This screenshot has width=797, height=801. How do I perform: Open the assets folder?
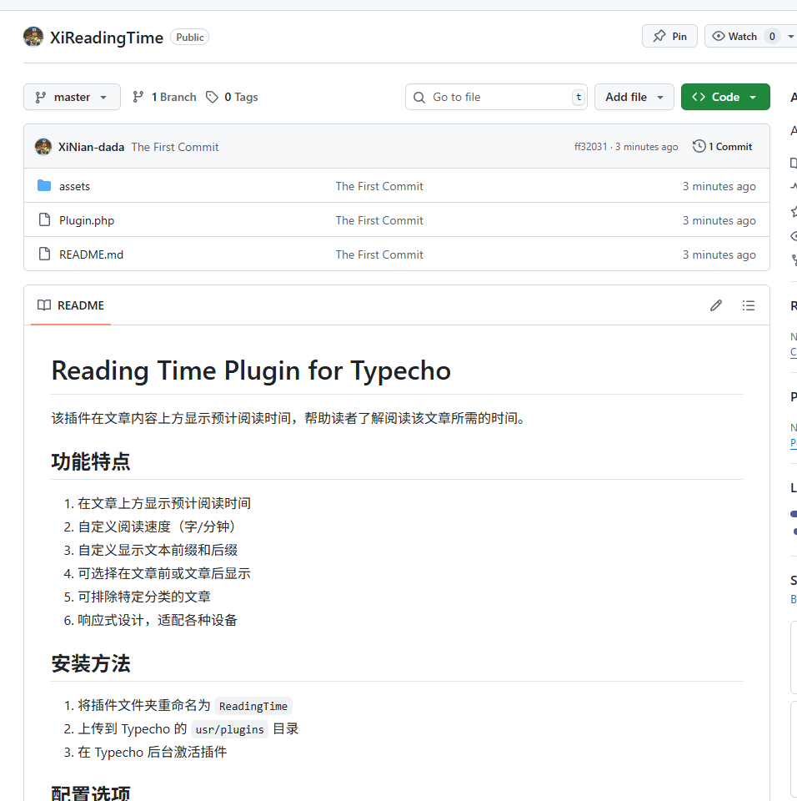click(x=74, y=186)
